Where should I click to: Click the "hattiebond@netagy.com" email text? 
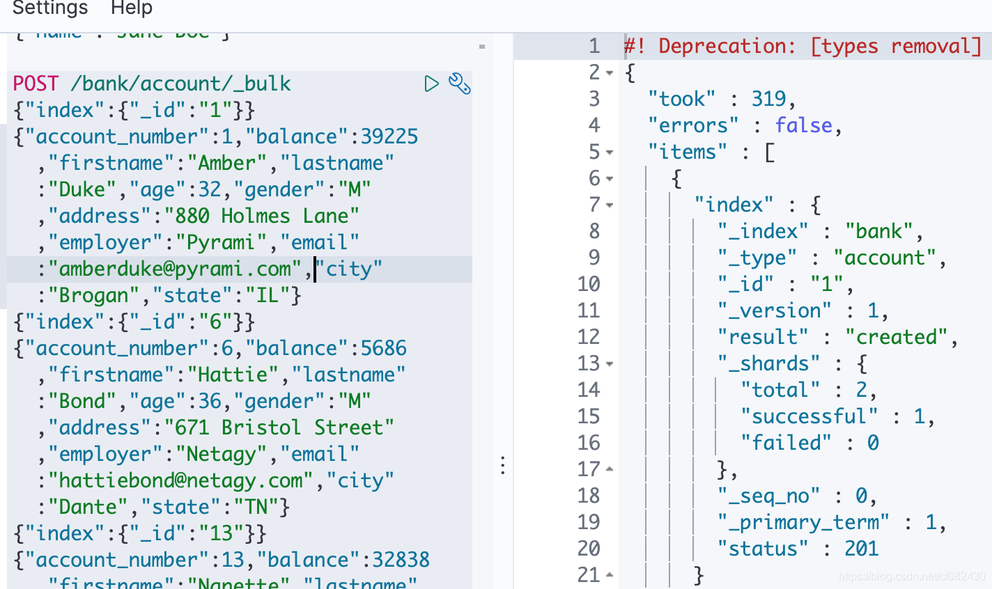coord(181,480)
